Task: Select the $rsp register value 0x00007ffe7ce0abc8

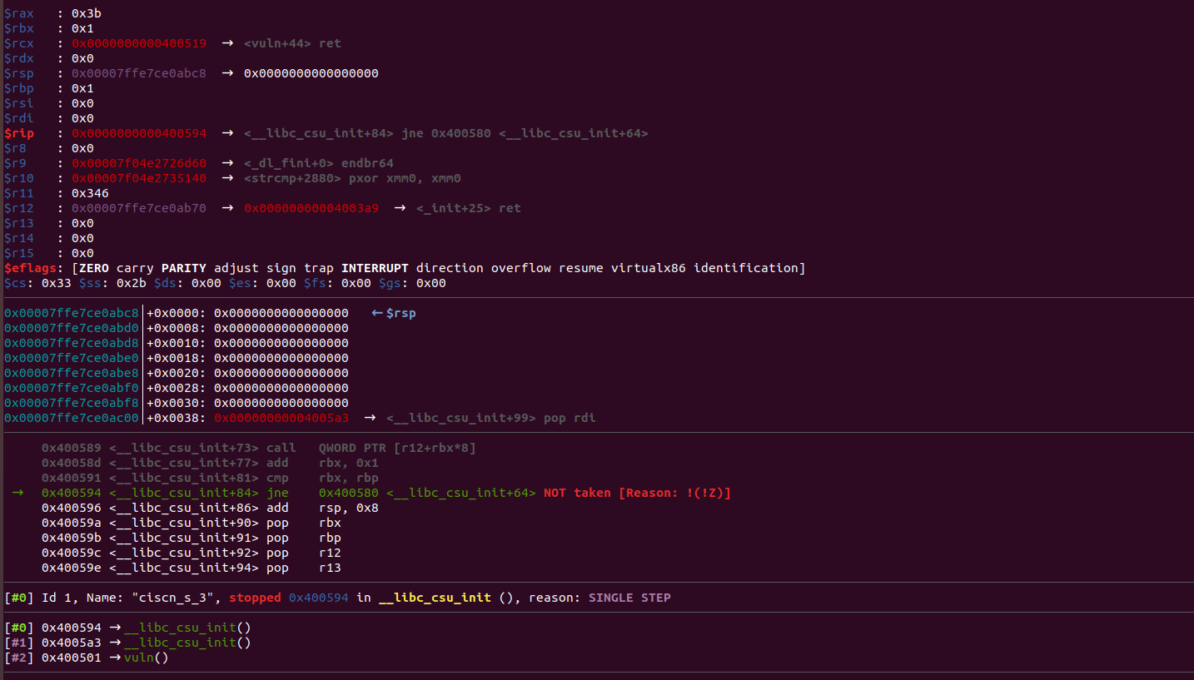Action: [139, 73]
